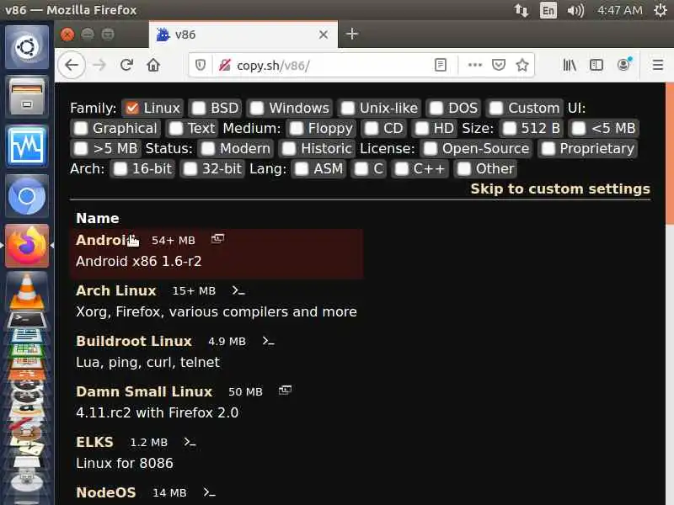Open the ELKS Linux for 8086 entry
The height and width of the screenshot is (505, 674).
click(x=217, y=452)
